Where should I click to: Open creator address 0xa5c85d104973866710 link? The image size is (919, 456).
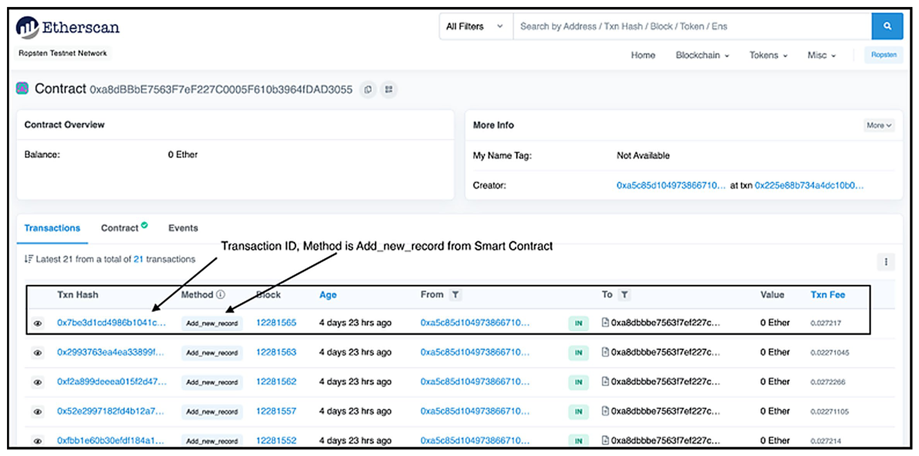point(671,185)
